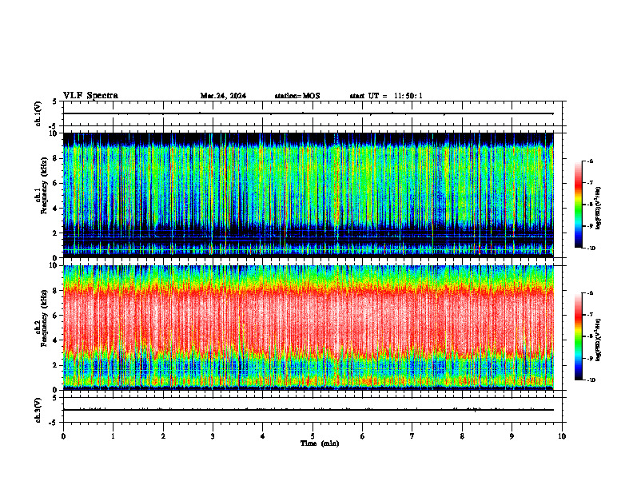633x489 pixels.
Task: Click the "10" kHz tick of ch.2 spectrogram
Action: click(x=54, y=265)
